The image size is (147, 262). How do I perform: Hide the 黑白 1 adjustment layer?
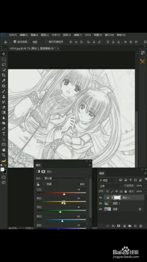[x=101, y=198]
